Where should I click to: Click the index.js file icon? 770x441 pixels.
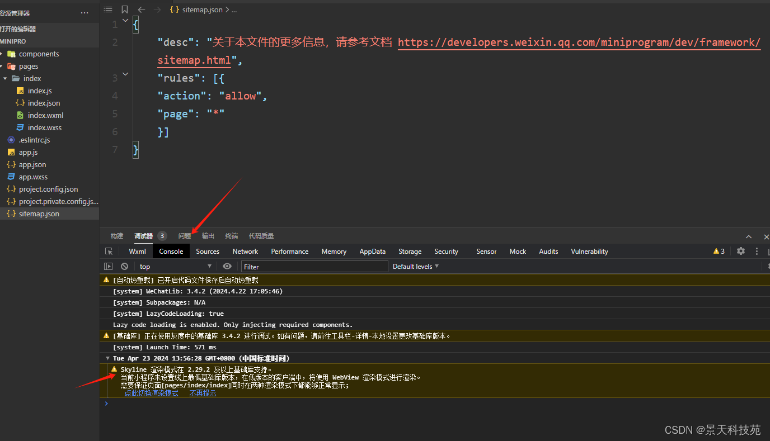pos(20,91)
